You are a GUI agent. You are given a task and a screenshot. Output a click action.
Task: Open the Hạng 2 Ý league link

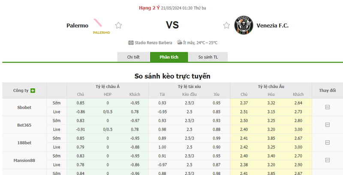149,8
